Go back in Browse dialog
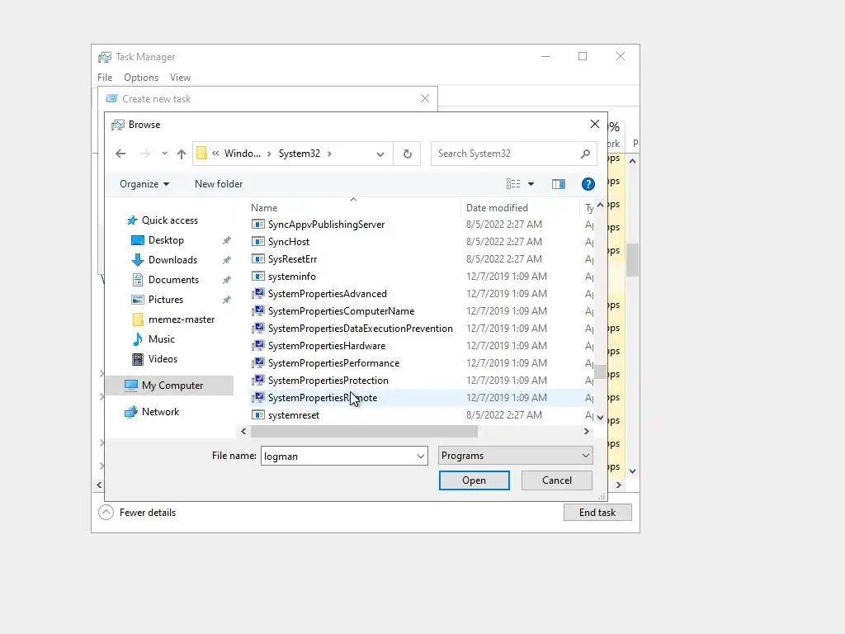The height and width of the screenshot is (634, 845). (120, 154)
